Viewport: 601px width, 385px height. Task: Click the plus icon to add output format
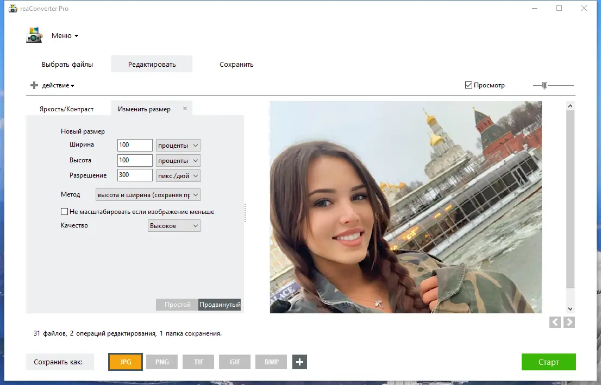[299, 362]
